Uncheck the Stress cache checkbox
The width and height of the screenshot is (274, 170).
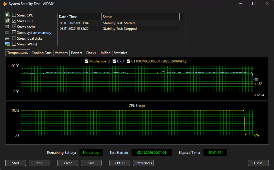pyautogui.click(x=14, y=27)
